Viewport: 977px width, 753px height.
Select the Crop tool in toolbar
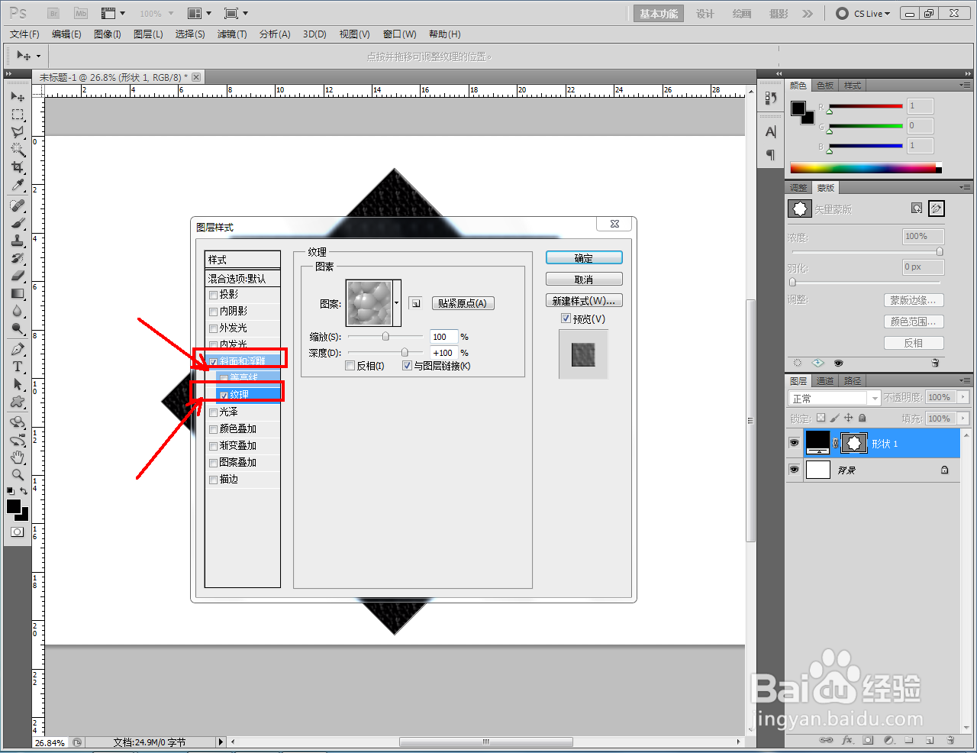[18, 168]
